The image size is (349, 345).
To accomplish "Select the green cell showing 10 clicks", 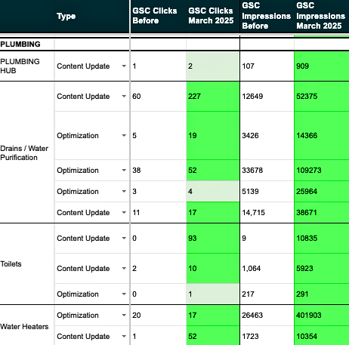I will tap(213, 269).
